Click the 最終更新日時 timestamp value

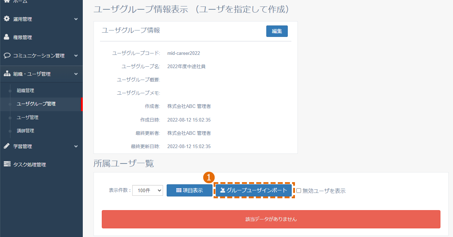tap(189, 146)
